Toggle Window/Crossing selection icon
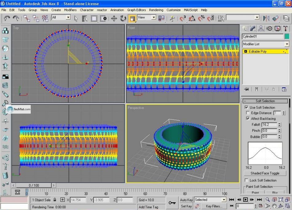This screenshot has width=292, height=210. coord(103,18)
